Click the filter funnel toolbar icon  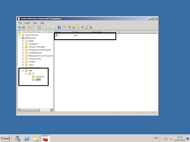pos(83,27)
